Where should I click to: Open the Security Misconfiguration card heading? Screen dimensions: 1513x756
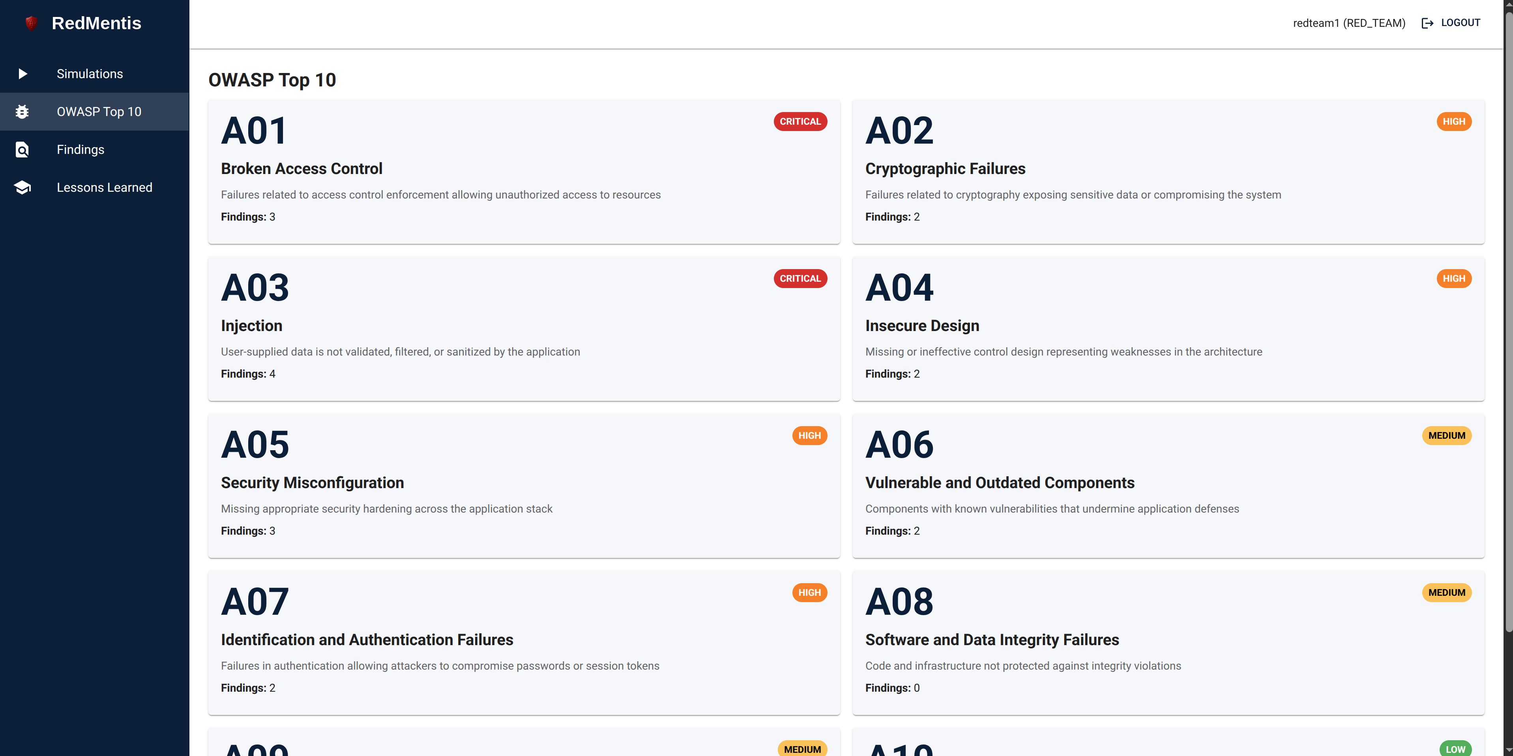click(x=313, y=483)
